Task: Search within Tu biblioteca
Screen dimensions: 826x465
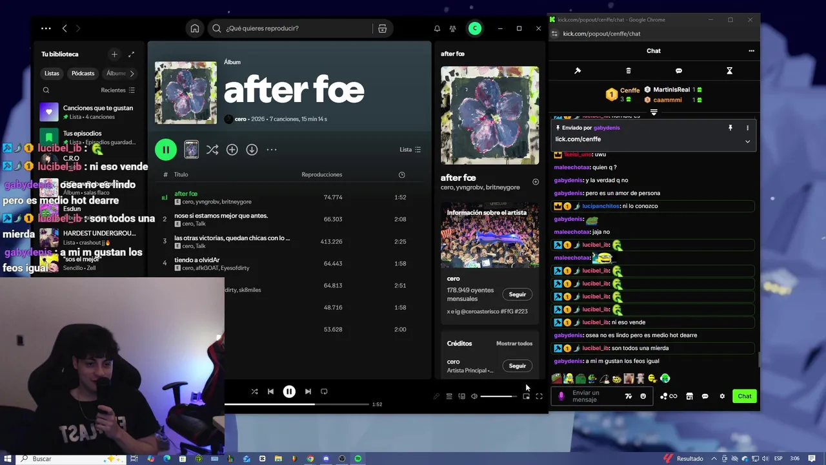Action: pyautogui.click(x=46, y=90)
